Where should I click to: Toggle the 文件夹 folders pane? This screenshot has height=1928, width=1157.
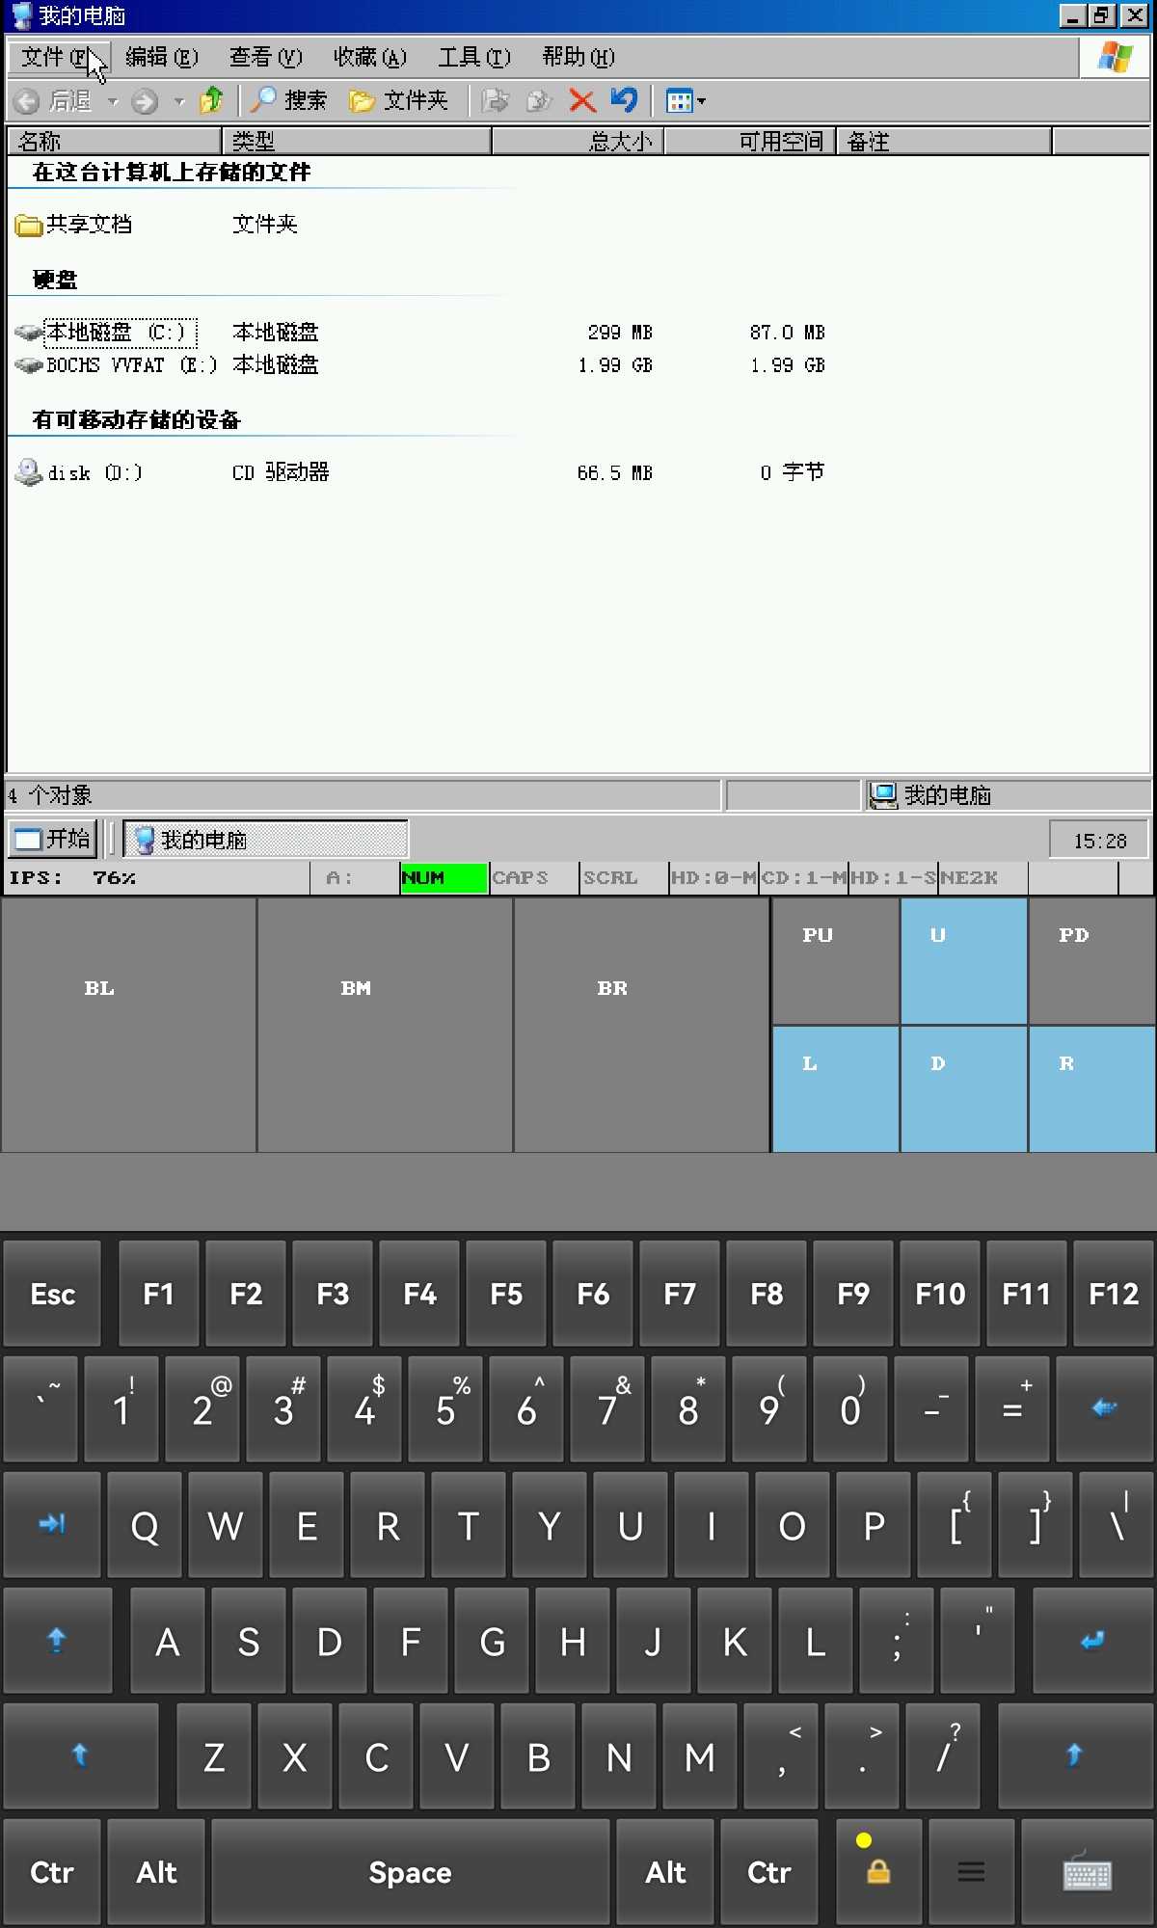point(399,100)
